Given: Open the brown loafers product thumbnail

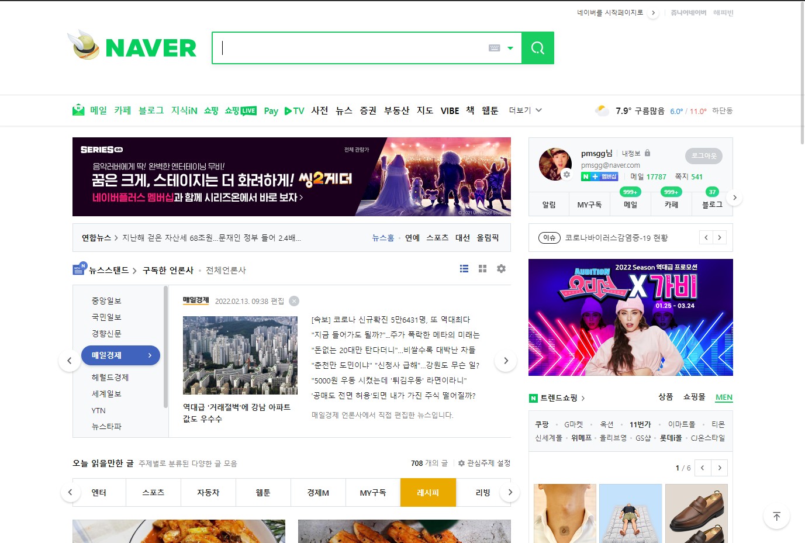Looking at the screenshot, I should coord(696,513).
